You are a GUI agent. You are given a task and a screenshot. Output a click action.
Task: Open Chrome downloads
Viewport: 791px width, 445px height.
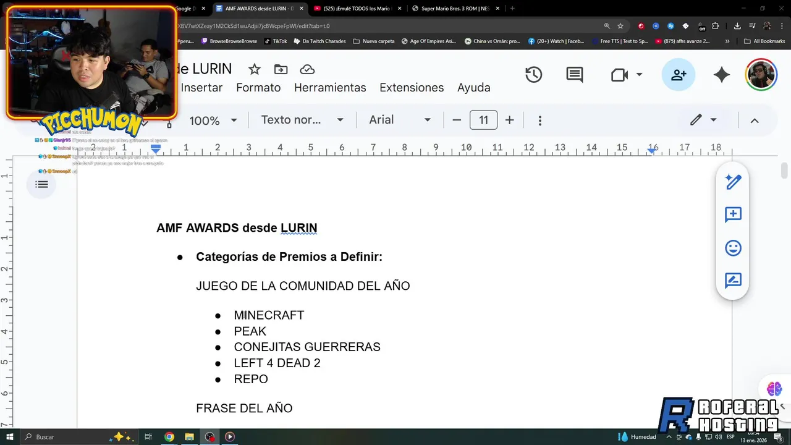[737, 26]
